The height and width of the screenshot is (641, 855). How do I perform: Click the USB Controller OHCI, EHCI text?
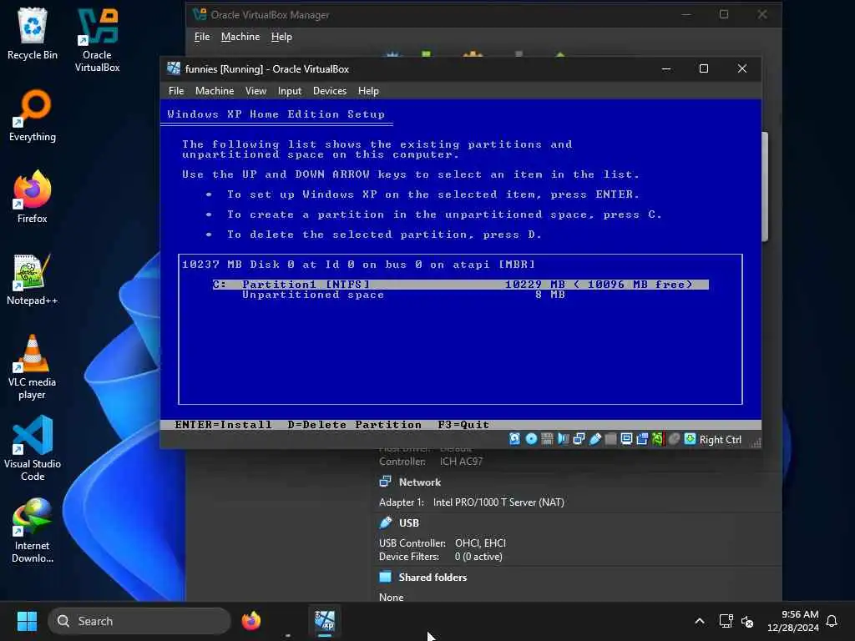pos(443,543)
